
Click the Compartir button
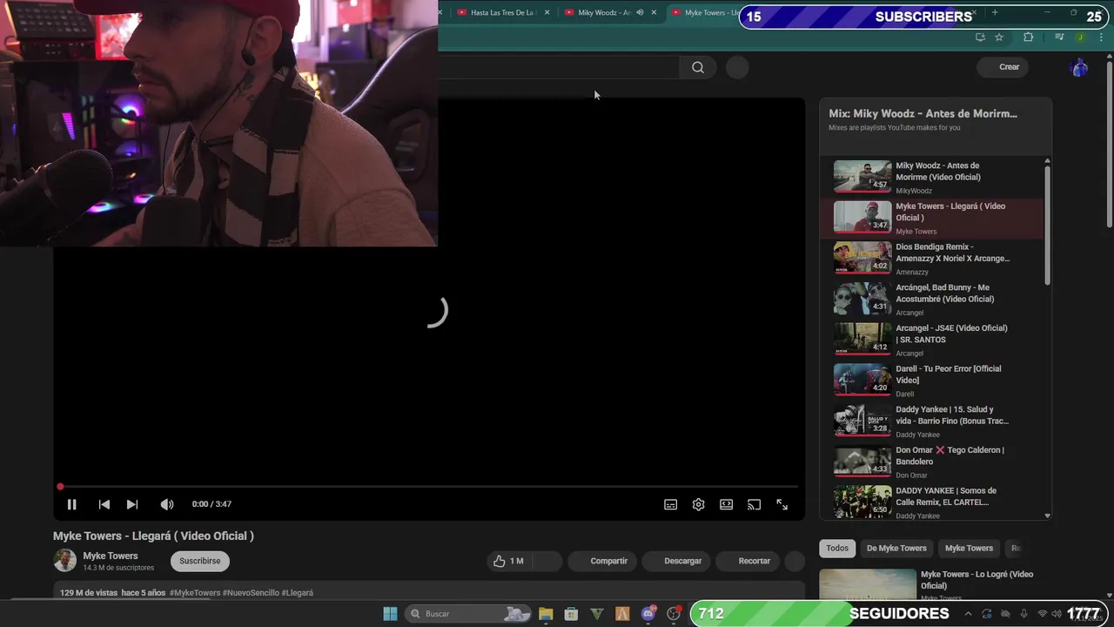(x=601, y=561)
